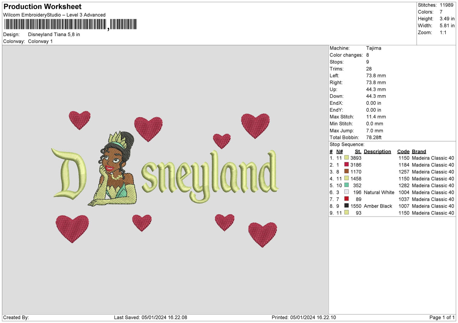The height and width of the screenshot is (323, 458).
Task: Select the Max Stitch value "11.4 mm"
Action: (376, 117)
